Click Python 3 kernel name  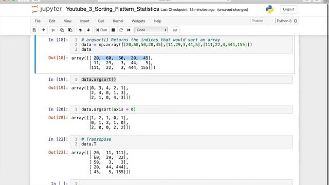click(x=284, y=21)
